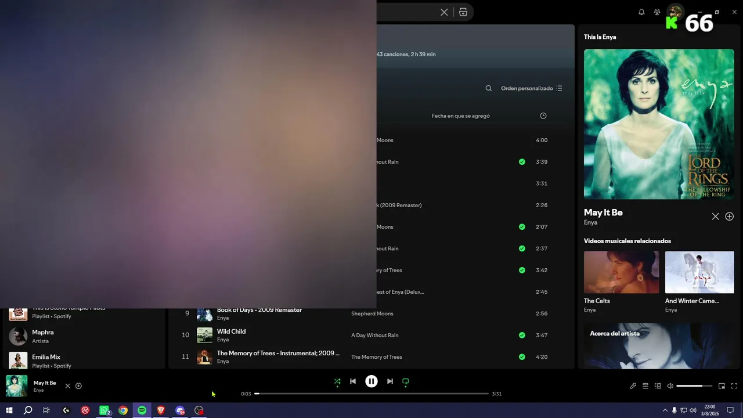Screen dimensions: 743x418
Task: Click the large May It Be album cover
Action: (659, 124)
